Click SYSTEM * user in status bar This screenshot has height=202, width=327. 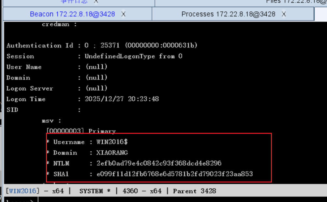(95, 191)
